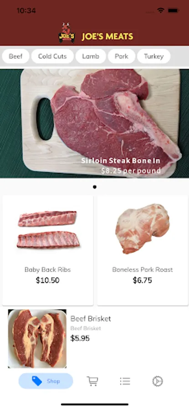Image resolution: width=189 pixels, height=409 pixels.
Task: Check the Wi-Fi status icon
Action: pyautogui.click(x=160, y=10)
